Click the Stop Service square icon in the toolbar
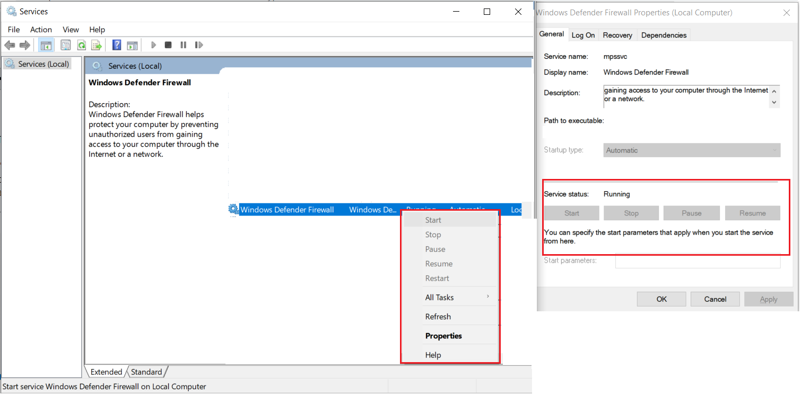Image resolution: width=801 pixels, height=396 pixels. coord(168,45)
